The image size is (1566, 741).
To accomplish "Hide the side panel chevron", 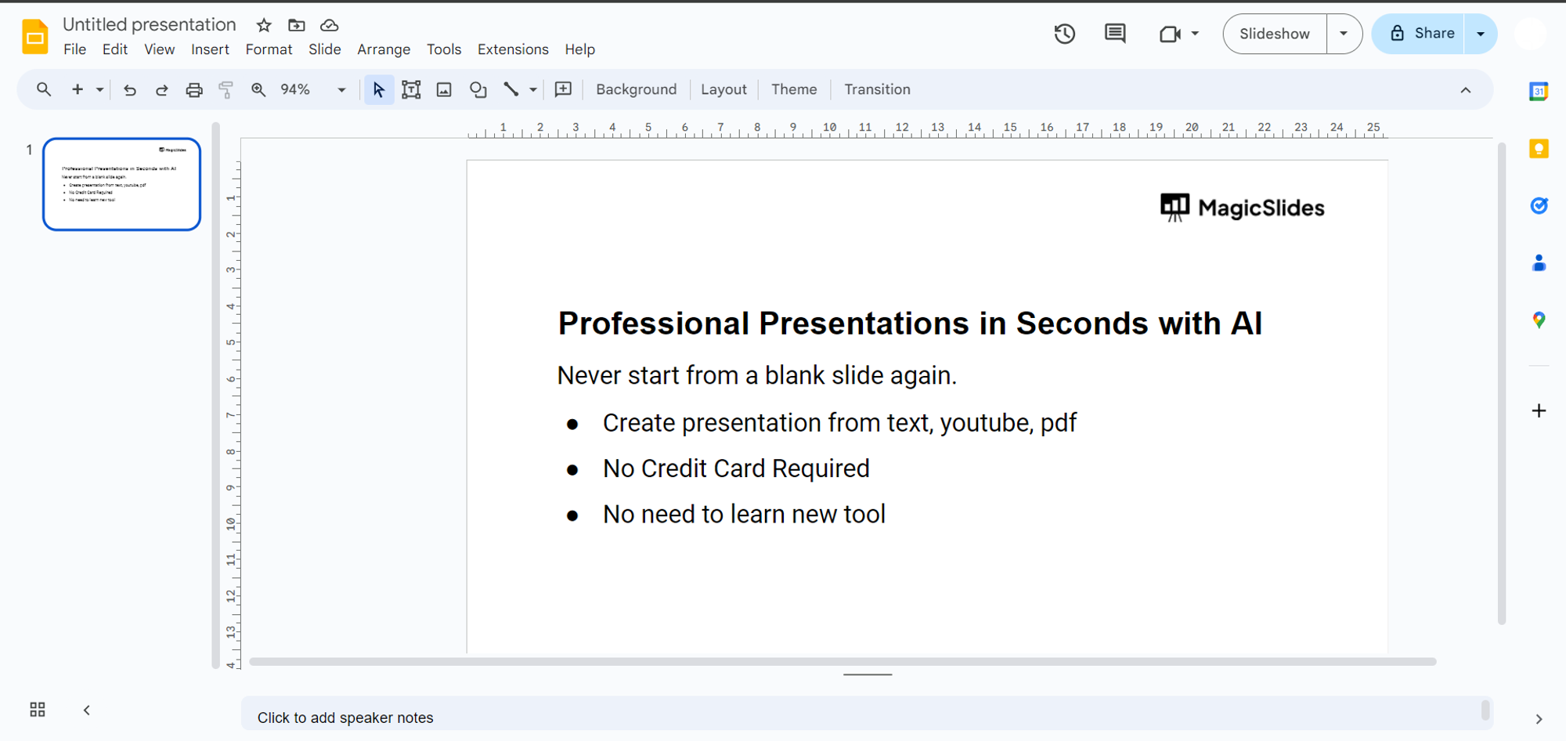I will pos(1539,718).
